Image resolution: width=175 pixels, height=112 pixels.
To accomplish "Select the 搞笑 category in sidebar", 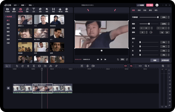I will point(8,24).
